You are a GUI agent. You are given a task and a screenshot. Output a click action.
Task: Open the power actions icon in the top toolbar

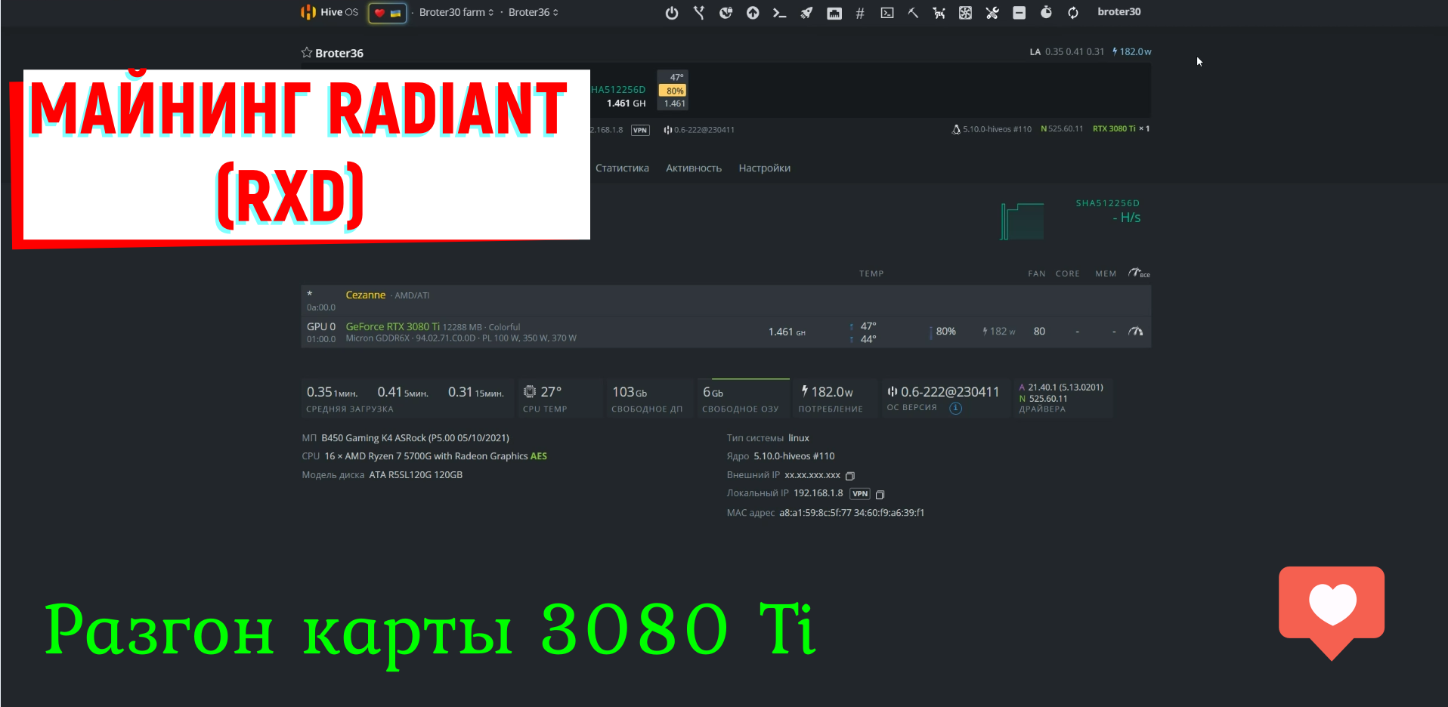point(671,13)
